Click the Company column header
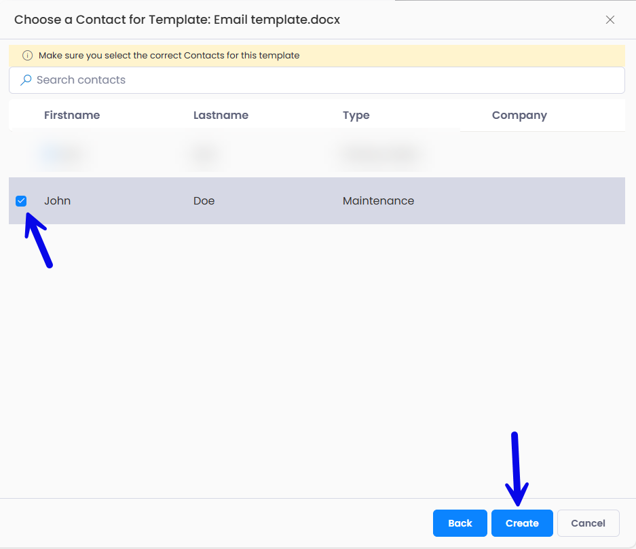Image resolution: width=636 pixels, height=549 pixels. (x=519, y=116)
